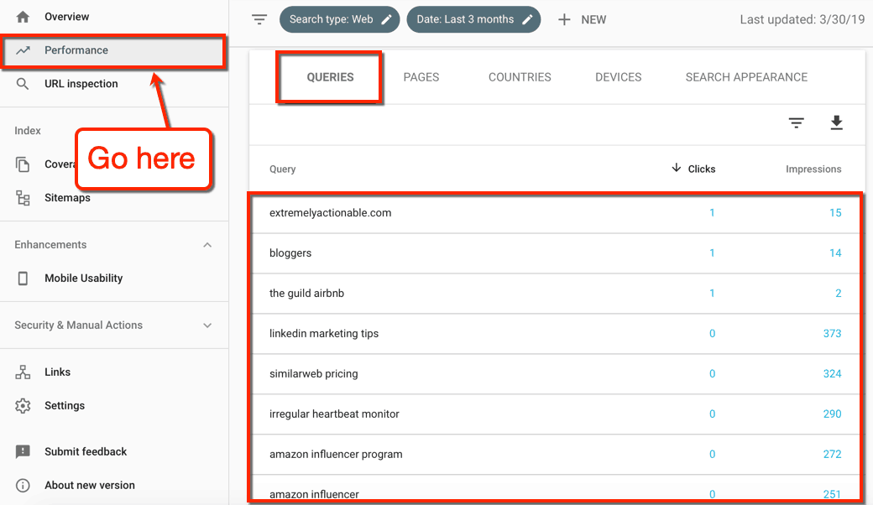
Task: Open the Submit feedback option
Action: tap(84, 451)
